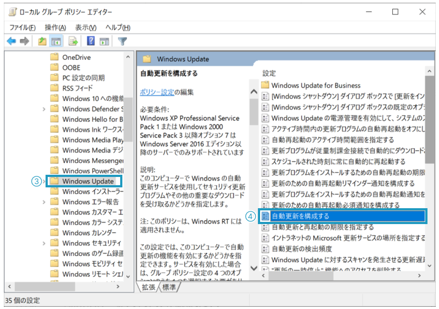Click tree pane scroll down arrow
This screenshot has height=309, width=439.
(128, 277)
